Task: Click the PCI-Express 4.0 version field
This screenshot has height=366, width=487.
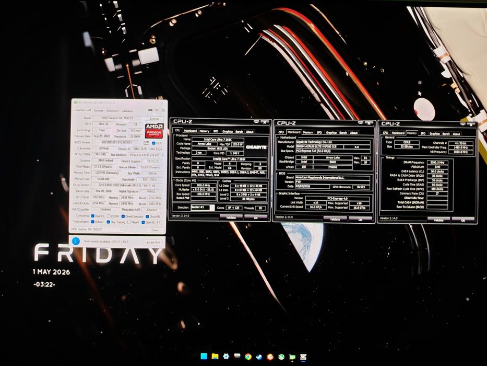Action: (338, 198)
